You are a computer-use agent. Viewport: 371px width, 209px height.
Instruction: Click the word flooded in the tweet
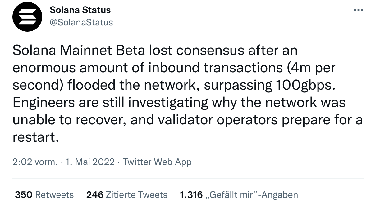[92, 85]
